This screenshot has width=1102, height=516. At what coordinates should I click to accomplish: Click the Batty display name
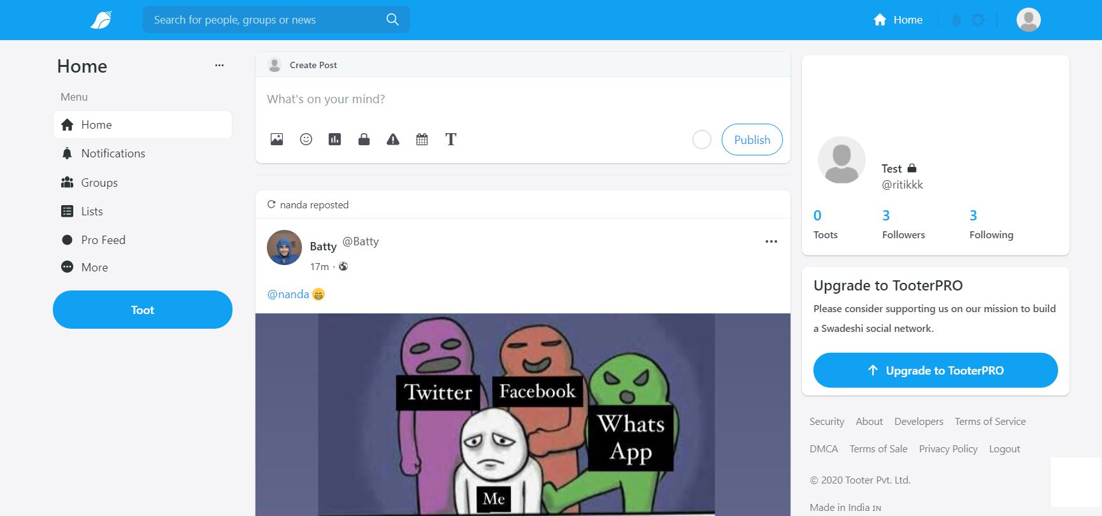pyautogui.click(x=323, y=247)
